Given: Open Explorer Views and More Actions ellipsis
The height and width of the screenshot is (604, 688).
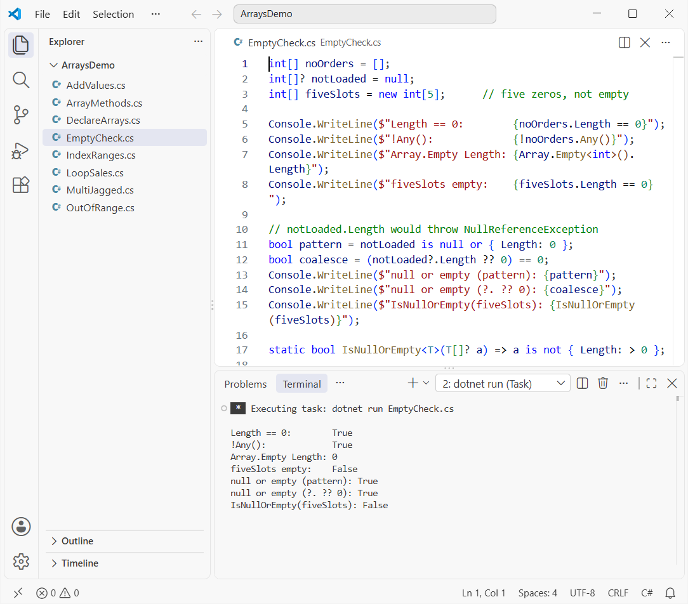Looking at the screenshot, I should [x=198, y=41].
